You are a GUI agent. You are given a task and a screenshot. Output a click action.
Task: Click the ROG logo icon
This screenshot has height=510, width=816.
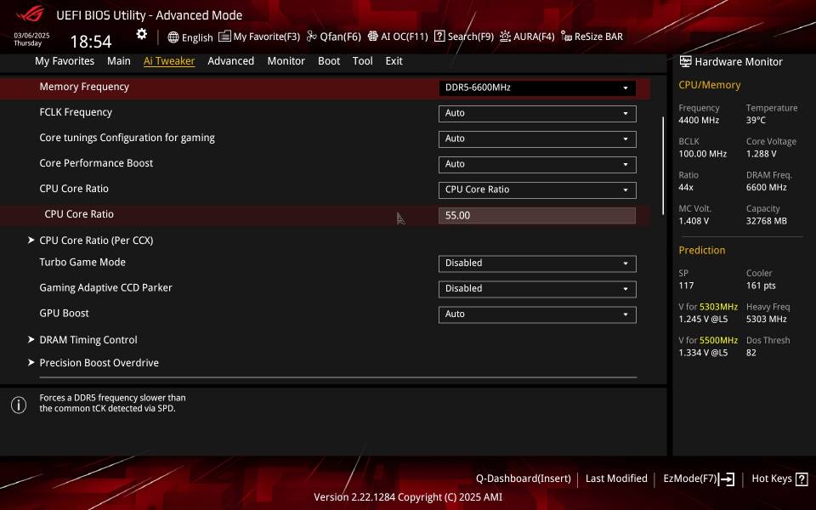(31, 13)
